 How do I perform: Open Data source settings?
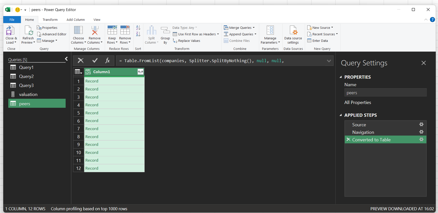pyautogui.click(x=293, y=35)
